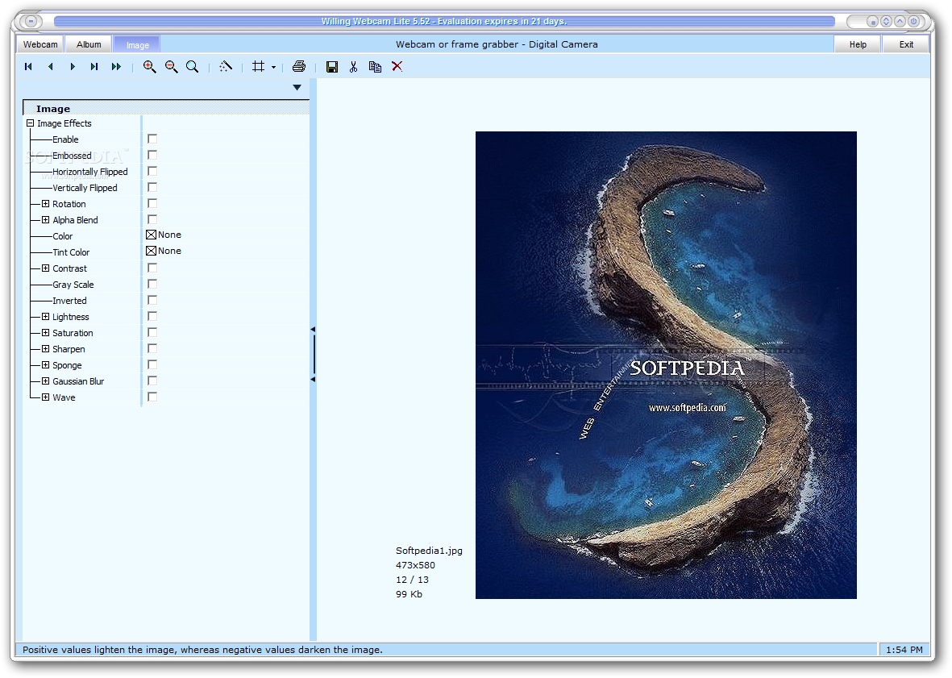Show the next image
The height and width of the screenshot is (678, 952).
click(73, 67)
